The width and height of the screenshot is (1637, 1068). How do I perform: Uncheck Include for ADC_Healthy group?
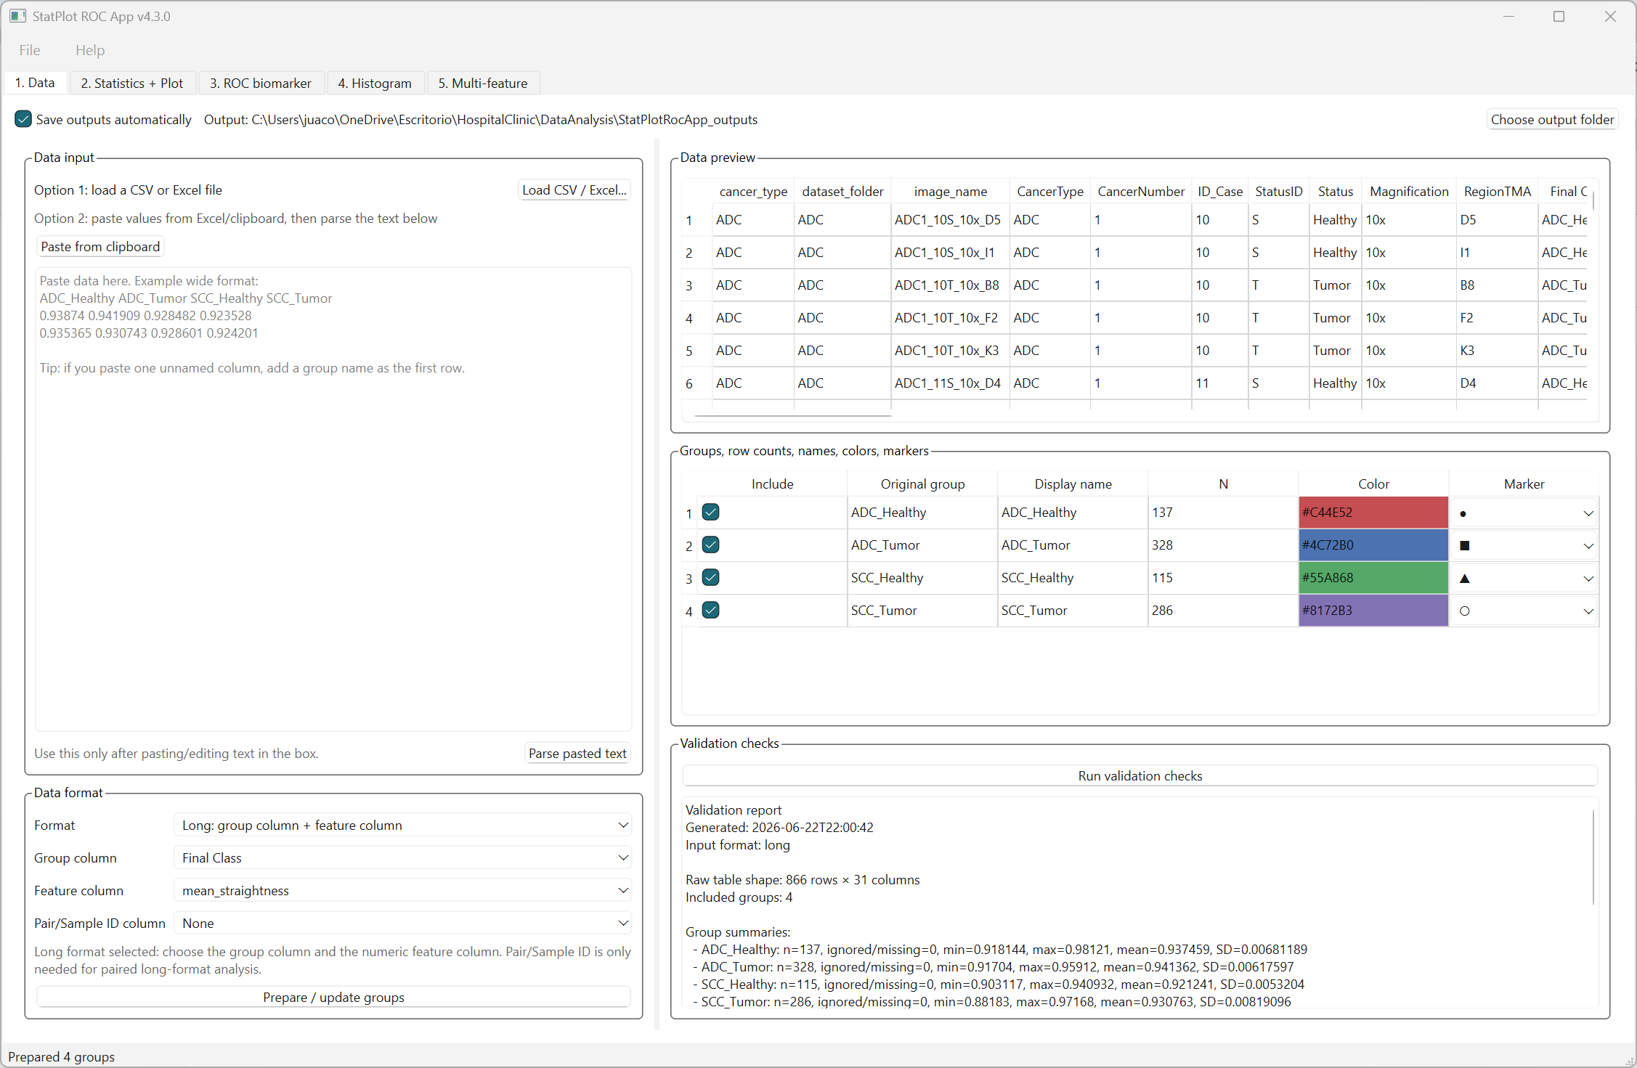tap(711, 513)
